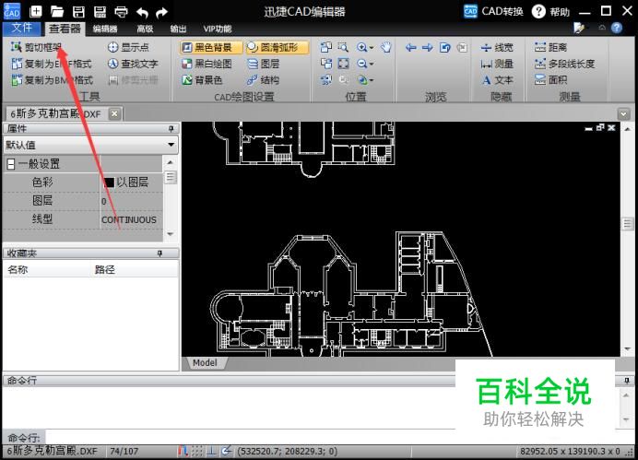Toggle ortho mode icon in status bar
This screenshot has height=460, width=638.
pyautogui.click(x=211, y=451)
